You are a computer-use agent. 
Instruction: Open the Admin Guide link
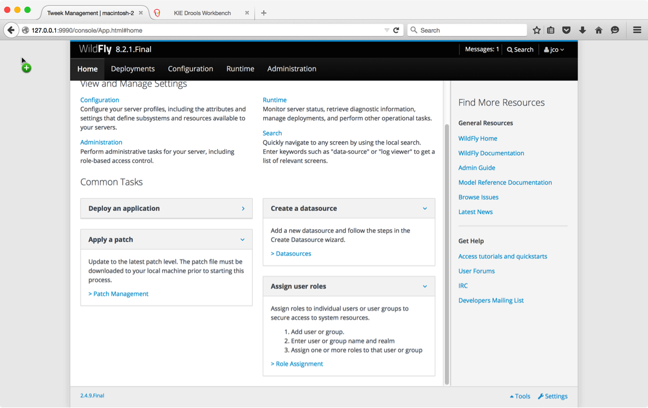pyautogui.click(x=476, y=168)
